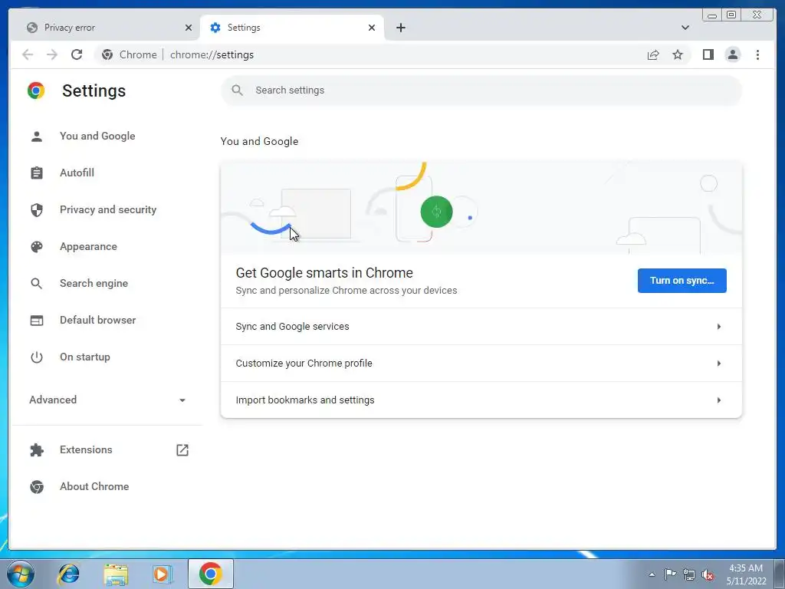Image resolution: width=785 pixels, height=589 pixels.
Task: Switch to the Privacy error tab
Action: tap(107, 28)
